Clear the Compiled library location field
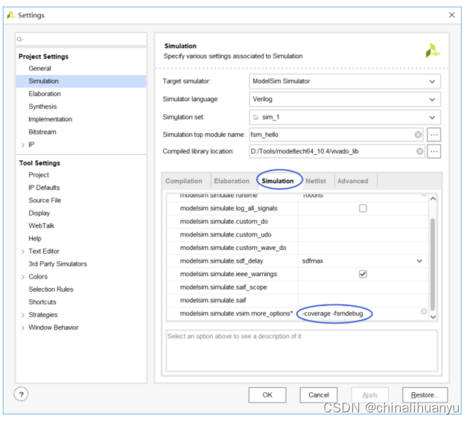The height and width of the screenshot is (422, 470). 419,151
